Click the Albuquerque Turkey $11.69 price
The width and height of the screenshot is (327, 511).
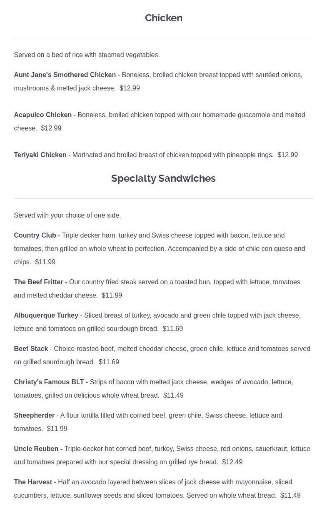pos(173,329)
